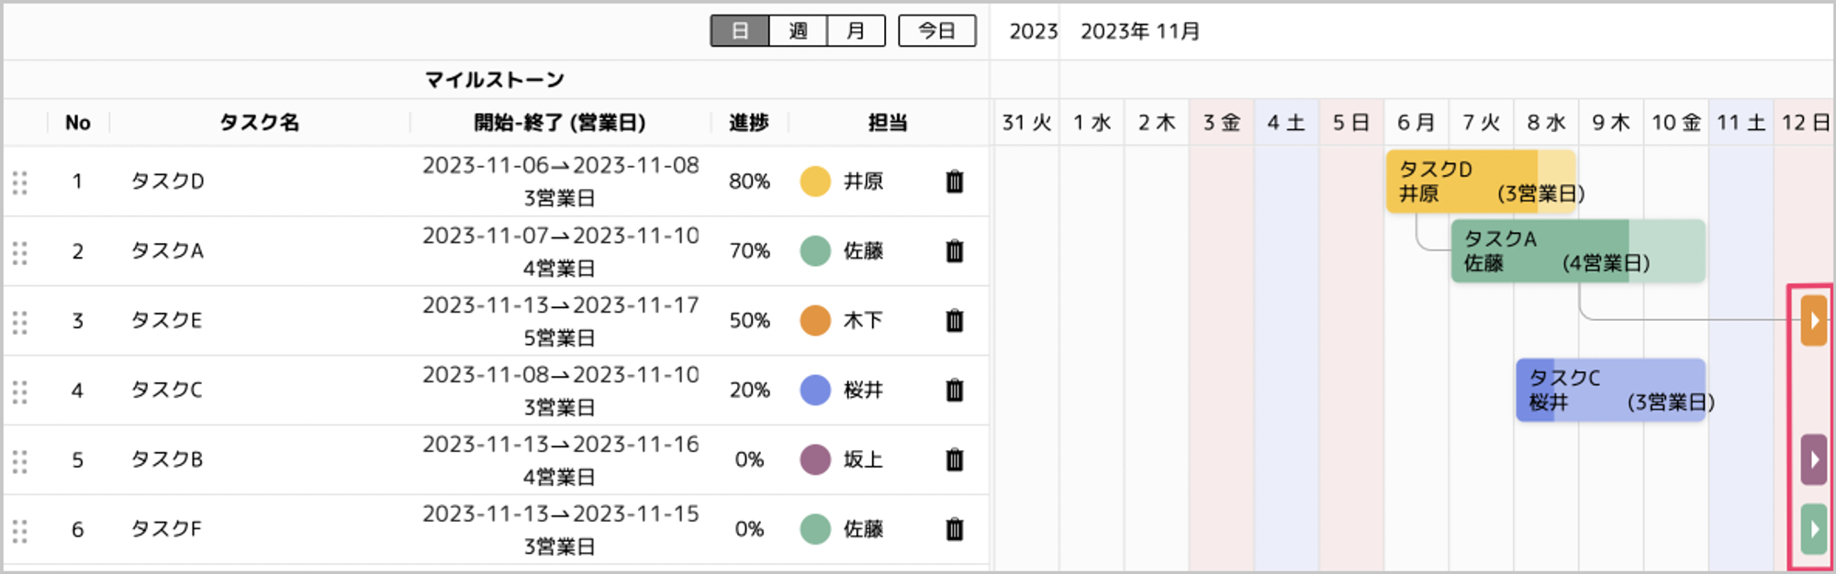Select the purple 坂上 assignee color circle
Viewport: 1836px width, 574px height.
[x=815, y=460]
